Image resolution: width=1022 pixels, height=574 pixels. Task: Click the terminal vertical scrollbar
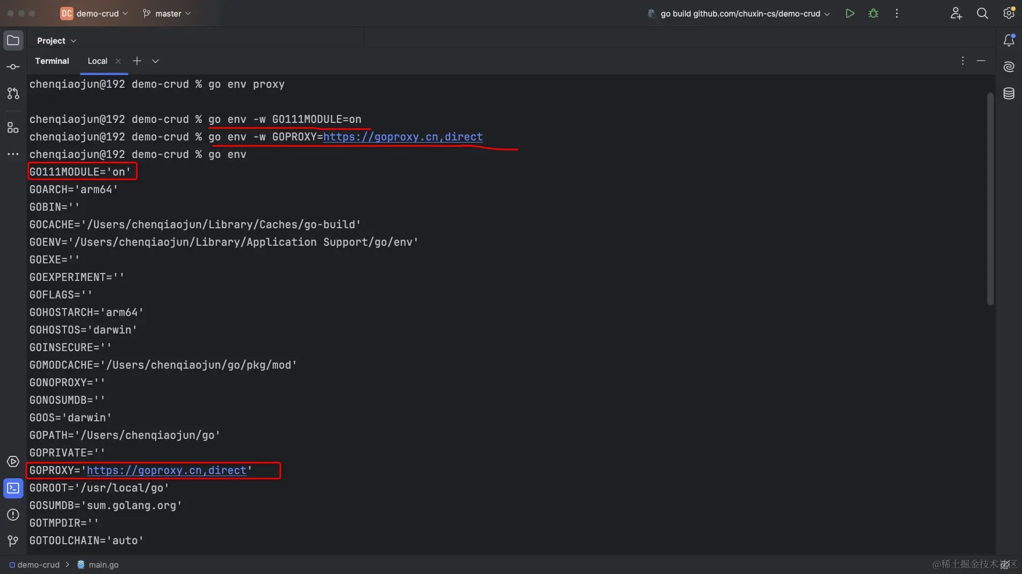(x=990, y=199)
